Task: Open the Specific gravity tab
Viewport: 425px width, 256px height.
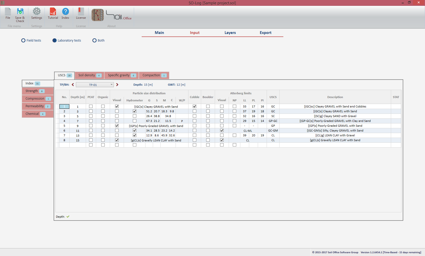Action: pyautogui.click(x=121, y=75)
